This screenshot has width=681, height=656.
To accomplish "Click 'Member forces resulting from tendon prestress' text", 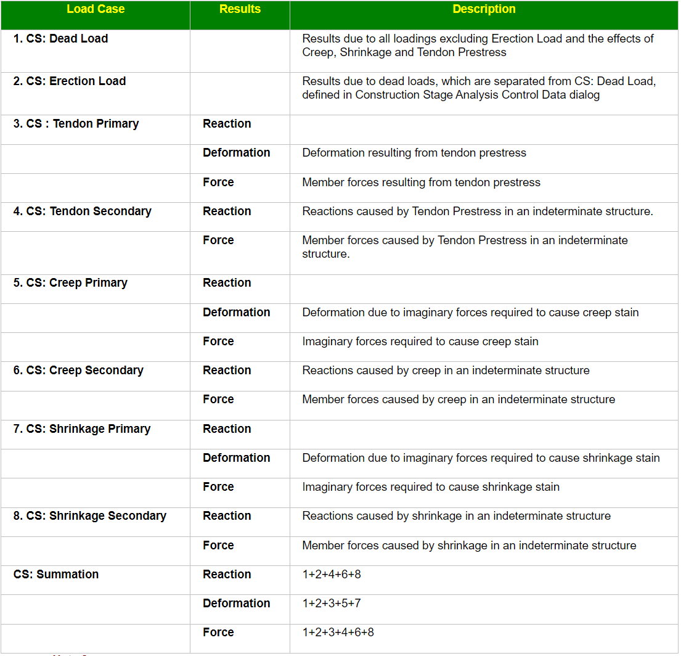I will (x=422, y=182).
